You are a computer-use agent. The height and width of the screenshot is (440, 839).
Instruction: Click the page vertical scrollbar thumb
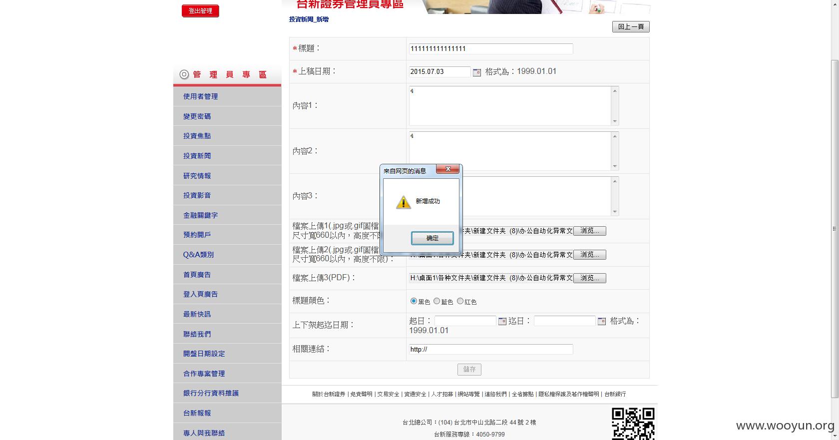click(x=835, y=229)
